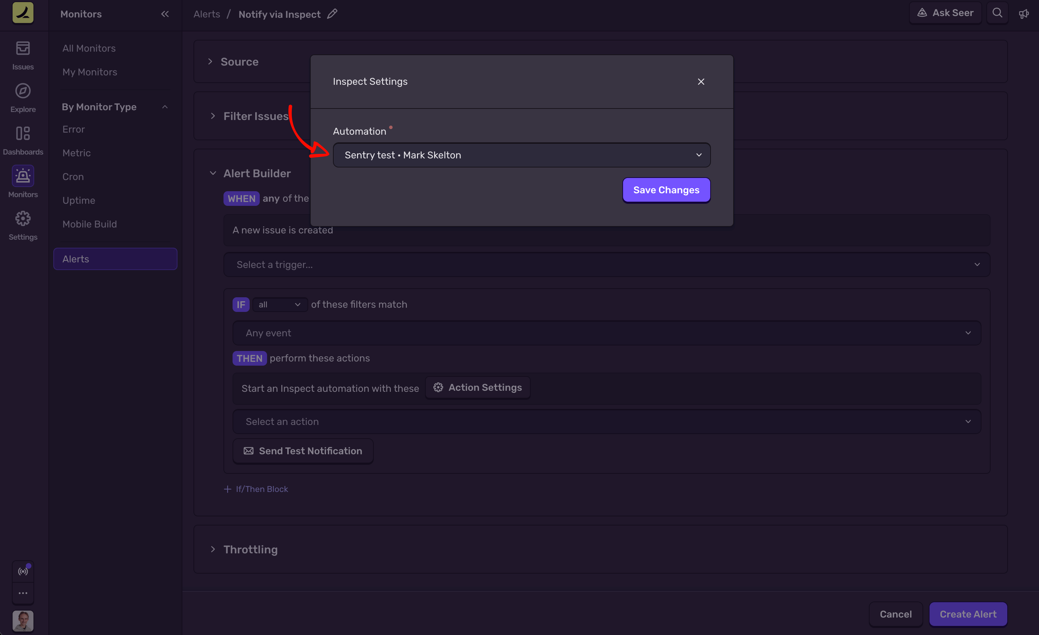The image size is (1039, 635).
Task: Open the IF 'all' match dropdown
Action: pos(280,305)
